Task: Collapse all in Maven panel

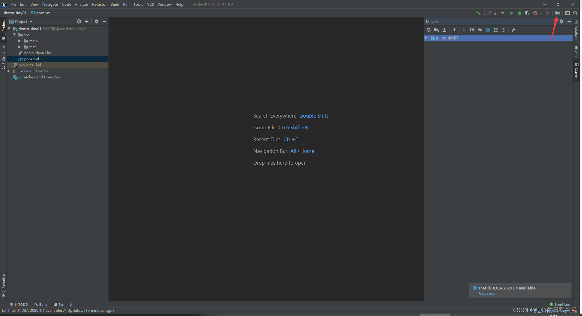Action: (504, 30)
